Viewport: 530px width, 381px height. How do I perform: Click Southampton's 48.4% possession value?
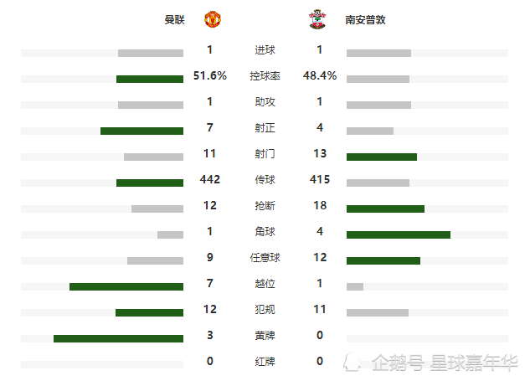pyautogui.click(x=320, y=75)
